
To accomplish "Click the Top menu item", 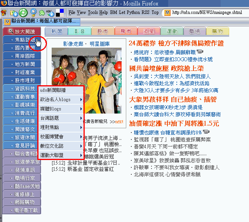I will coord(155,12).
